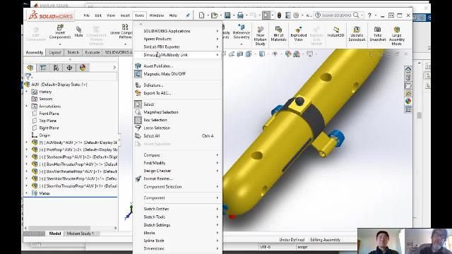The image size is (452, 254).
Task: Open FeatureManager design tree tab
Action: coord(30,68)
